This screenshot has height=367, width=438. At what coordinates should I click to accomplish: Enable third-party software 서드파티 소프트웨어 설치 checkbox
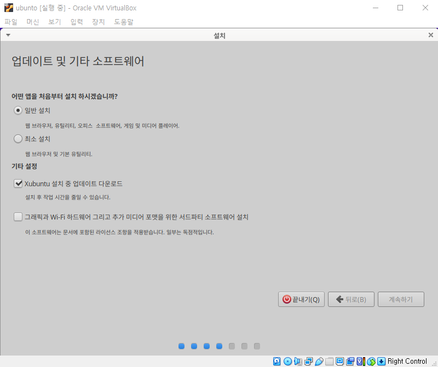tap(18, 217)
